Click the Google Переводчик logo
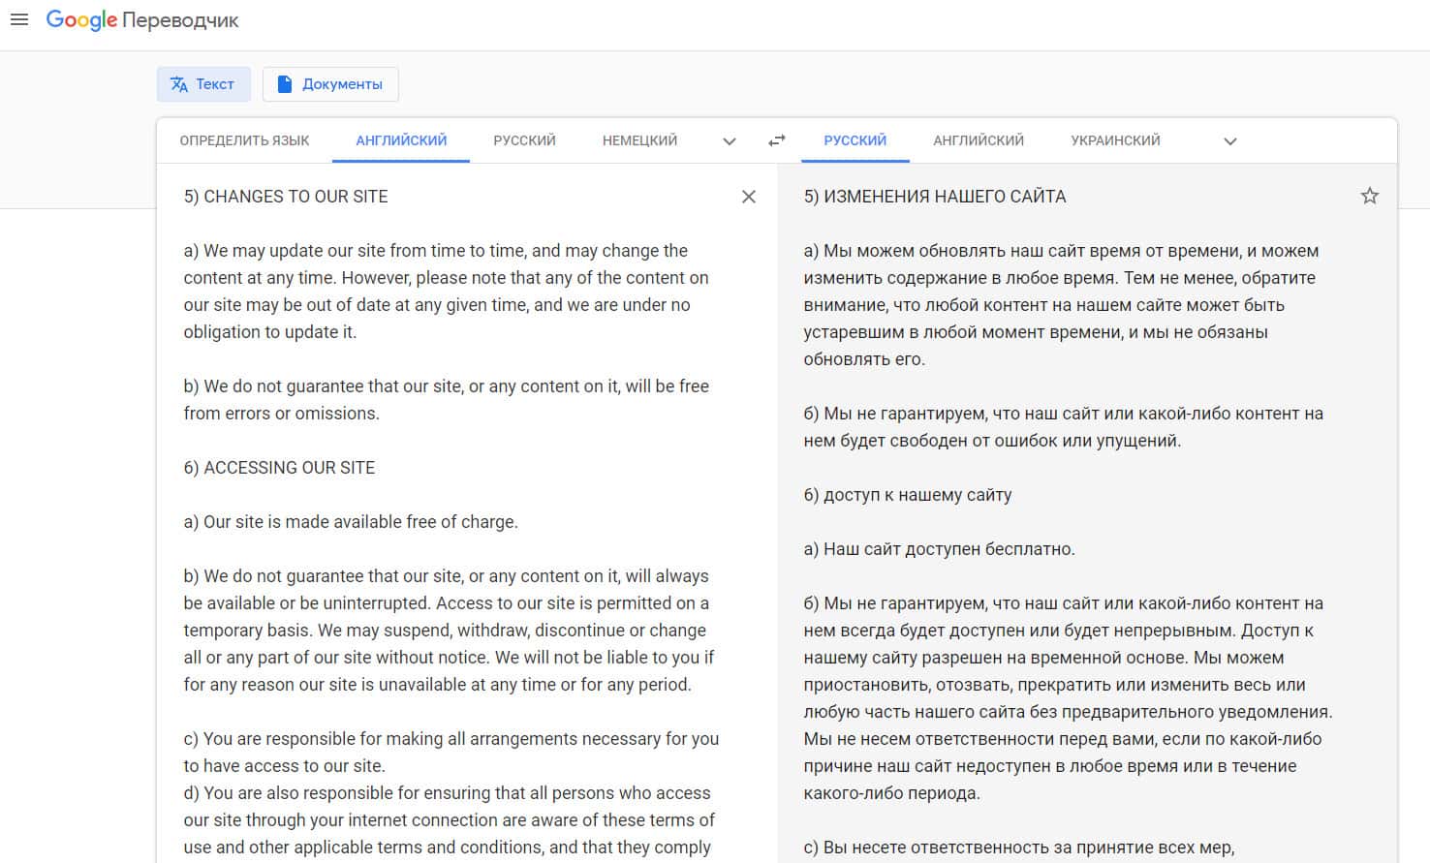Image resolution: width=1430 pixels, height=863 pixels. (142, 20)
